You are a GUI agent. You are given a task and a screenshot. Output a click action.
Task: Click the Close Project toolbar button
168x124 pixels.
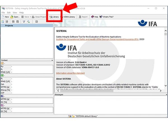[x=39, y=17]
